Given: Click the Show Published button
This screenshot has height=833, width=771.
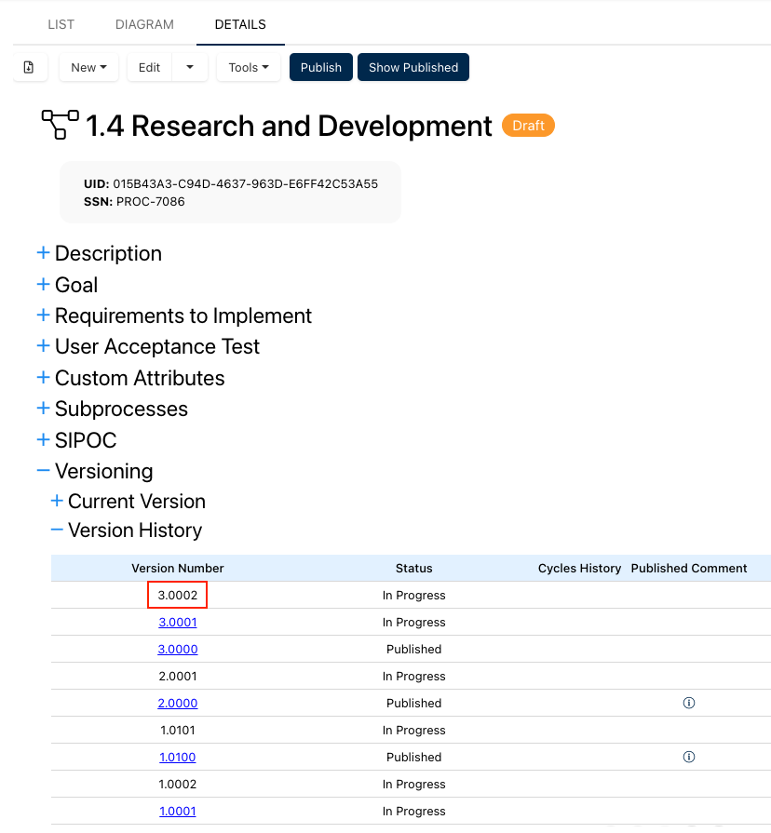Looking at the screenshot, I should 413,67.
